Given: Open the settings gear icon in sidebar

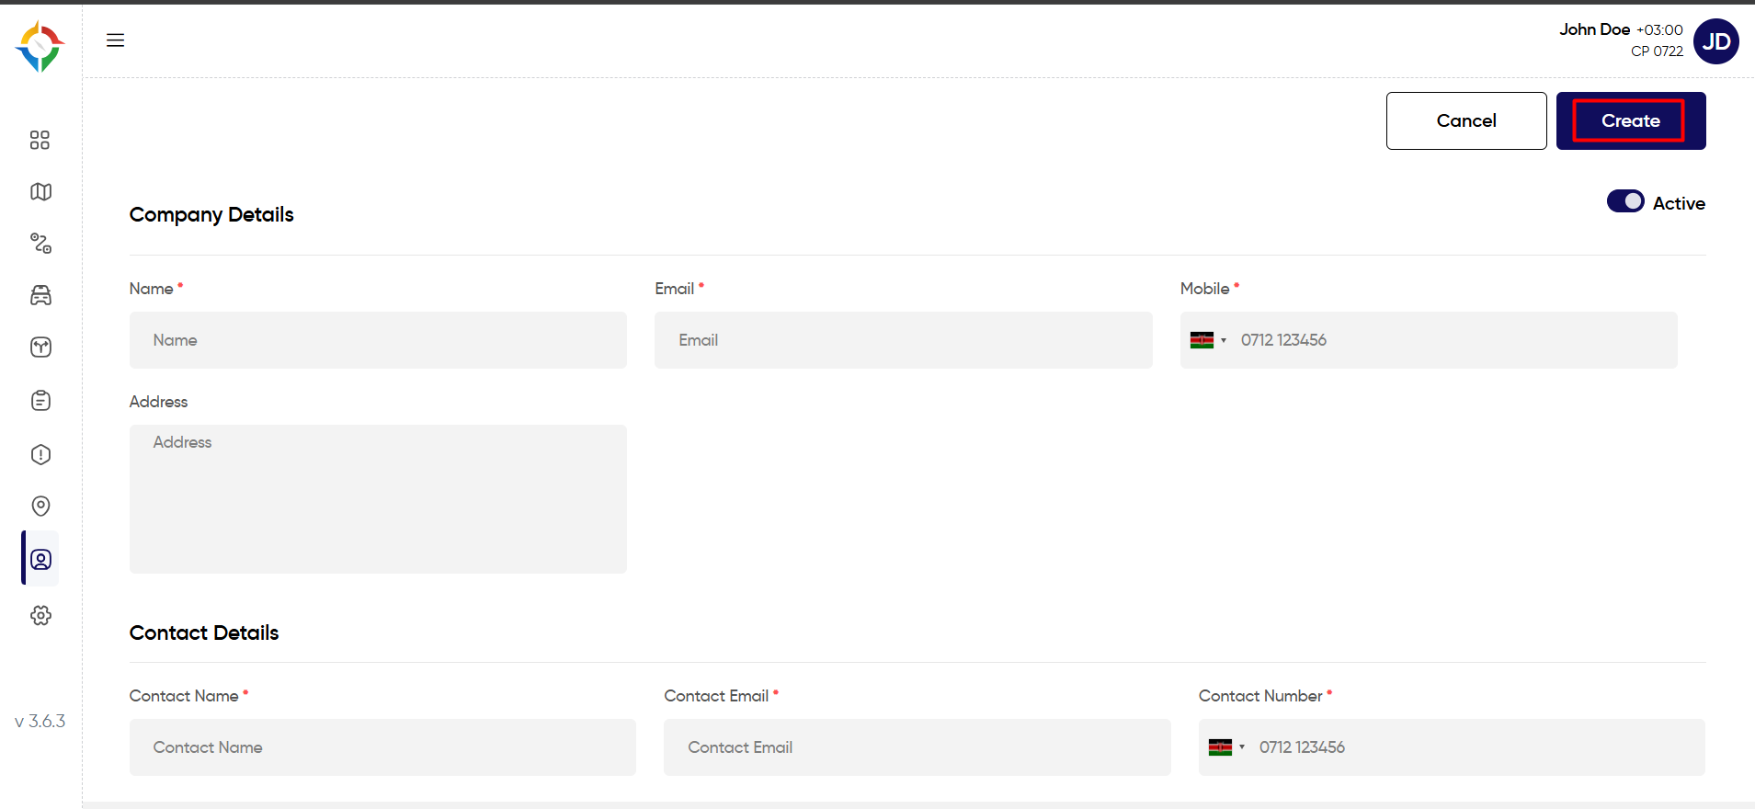Looking at the screenshot, I should [x=40, y=615].
